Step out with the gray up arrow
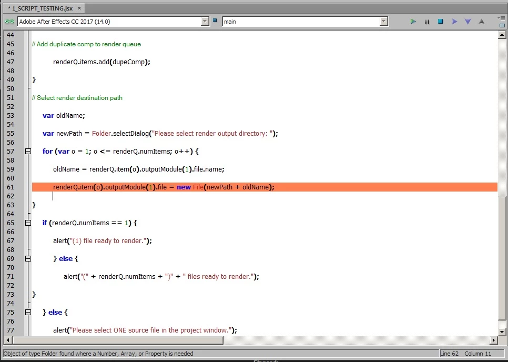This screenshot has width=508, height=362. [x=481, y=22]
